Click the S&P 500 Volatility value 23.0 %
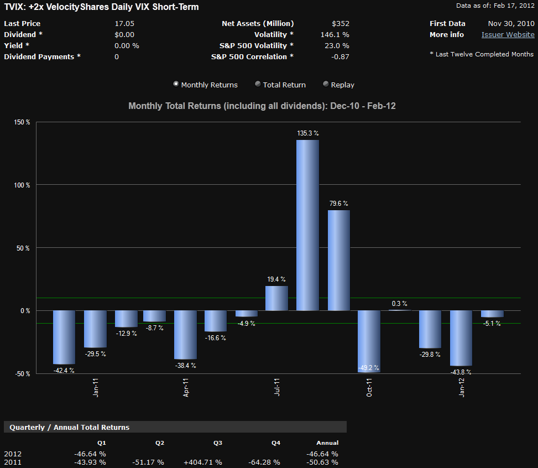Screen dimensions: 538x468 point(337,46)
